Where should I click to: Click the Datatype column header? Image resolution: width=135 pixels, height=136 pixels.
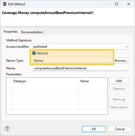point(45,81)
